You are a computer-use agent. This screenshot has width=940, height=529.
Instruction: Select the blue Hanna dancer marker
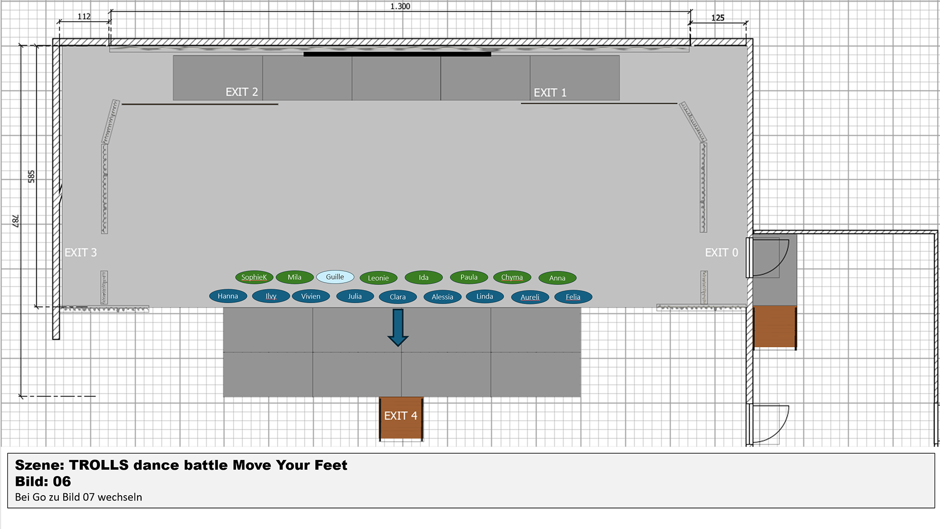pos(228,296)
